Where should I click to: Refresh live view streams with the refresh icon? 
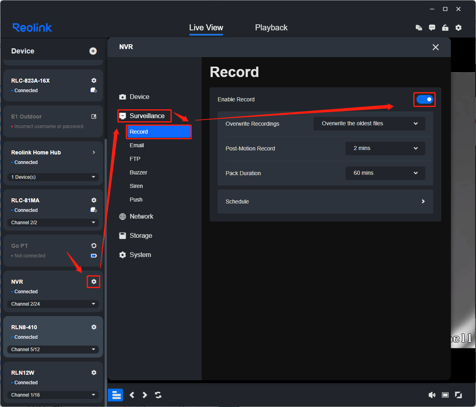click(158, 395)
